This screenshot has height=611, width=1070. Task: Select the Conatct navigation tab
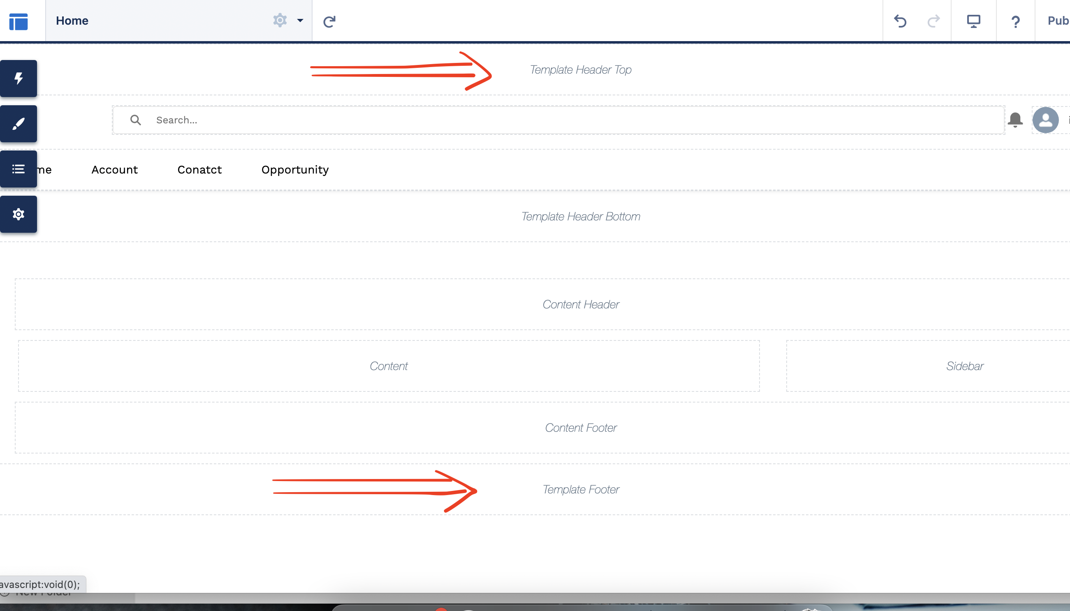[x=199, y=169]
